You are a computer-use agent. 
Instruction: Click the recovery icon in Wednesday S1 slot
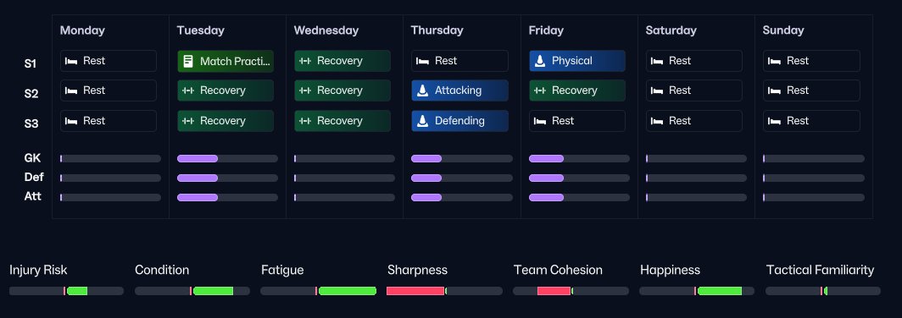coord(305,61)
